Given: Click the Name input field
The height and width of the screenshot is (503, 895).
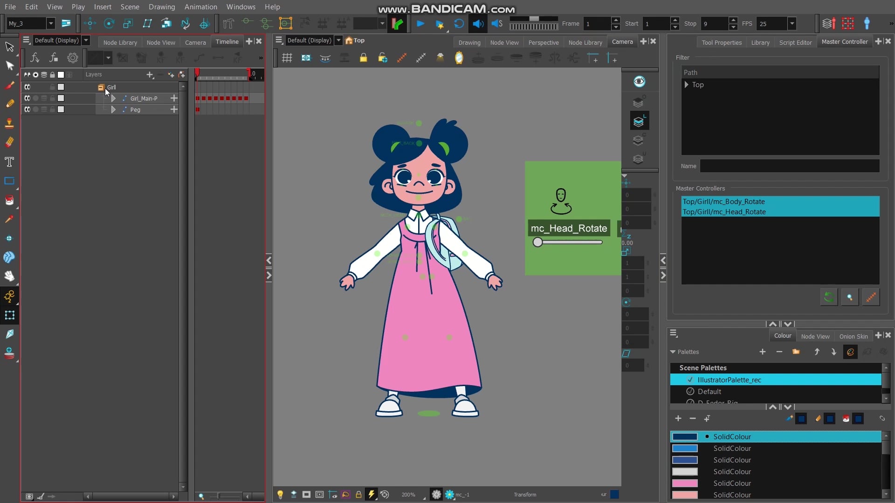Looking at the screenshot, I should click(789, 166).
